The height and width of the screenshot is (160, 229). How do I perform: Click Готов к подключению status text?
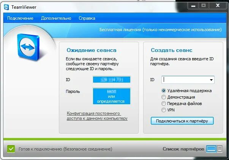pyautogui.click(x=65, y=149)
